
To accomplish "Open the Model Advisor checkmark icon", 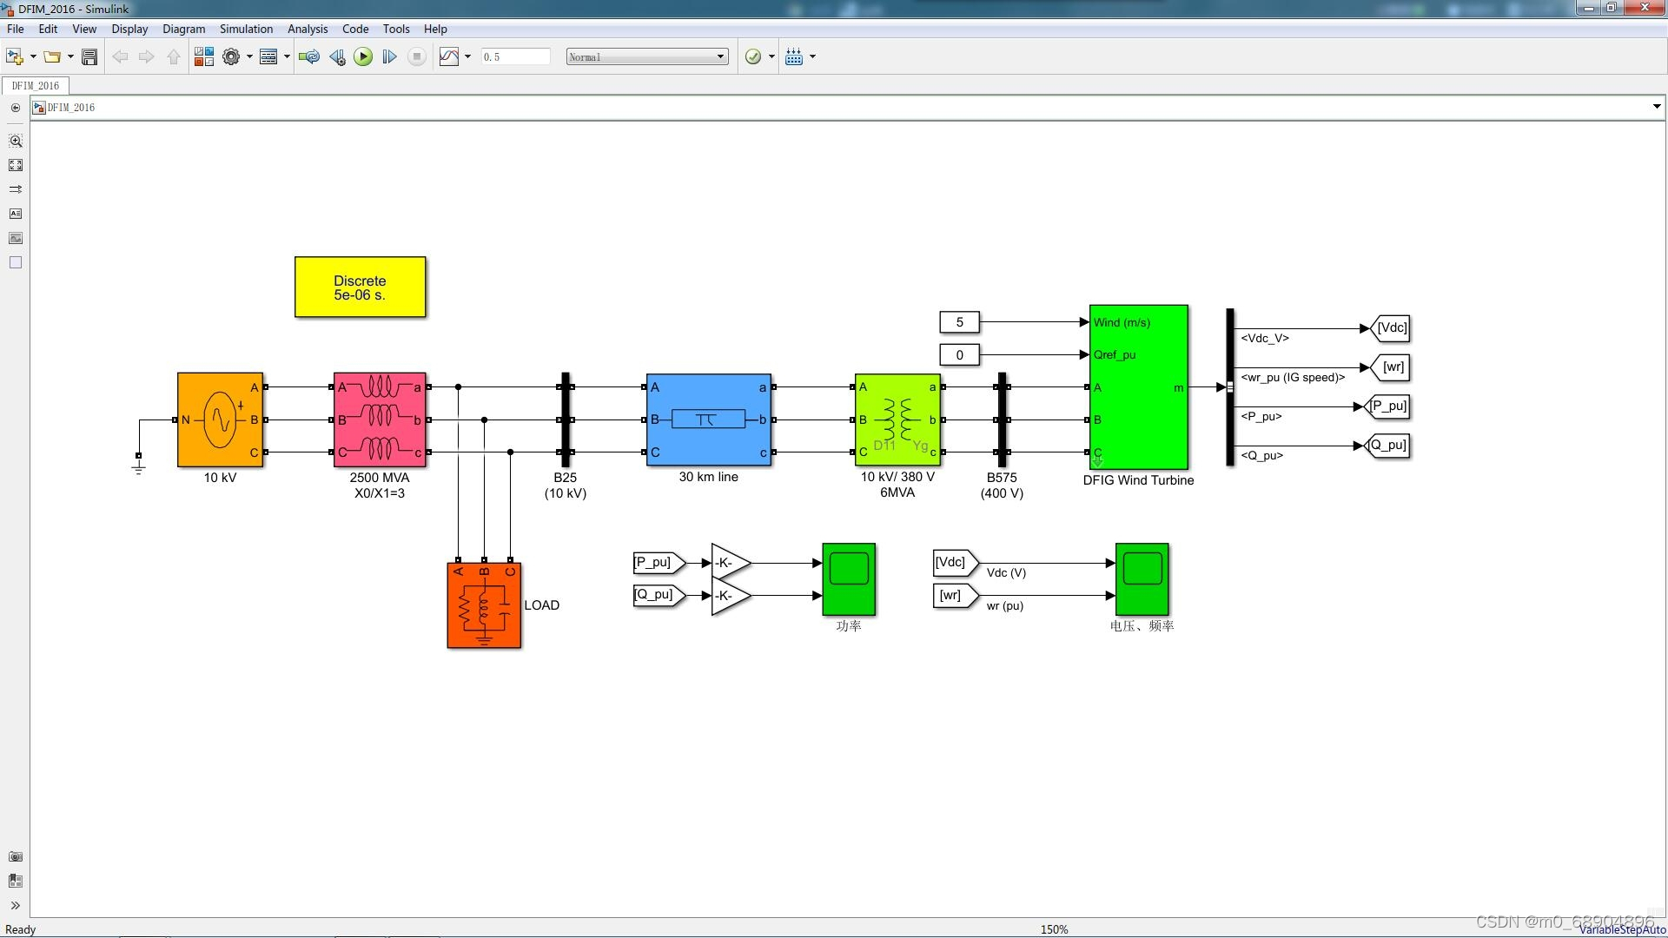I will [753, 57].
